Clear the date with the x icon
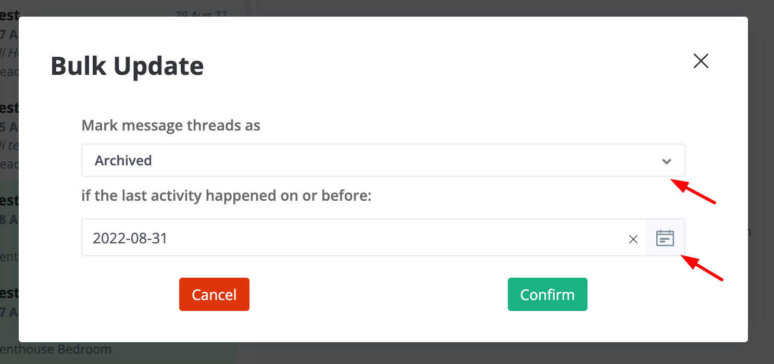The image size is (774, 364). point(633,239)
